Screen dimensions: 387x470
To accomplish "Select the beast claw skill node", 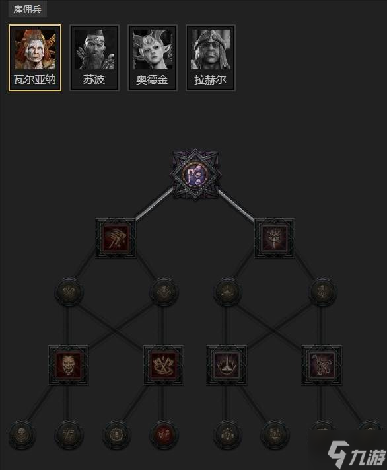I will point(116,239).
